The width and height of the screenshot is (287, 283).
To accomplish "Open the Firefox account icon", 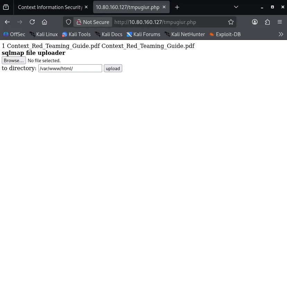I will coord(255,22).
